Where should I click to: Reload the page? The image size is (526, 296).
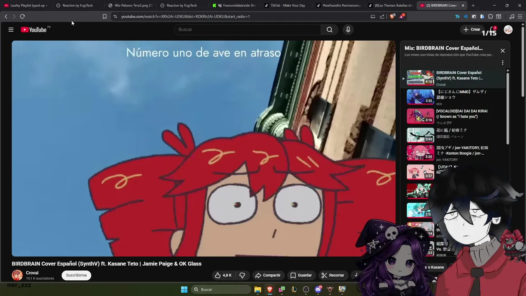[x=22, y=16]
